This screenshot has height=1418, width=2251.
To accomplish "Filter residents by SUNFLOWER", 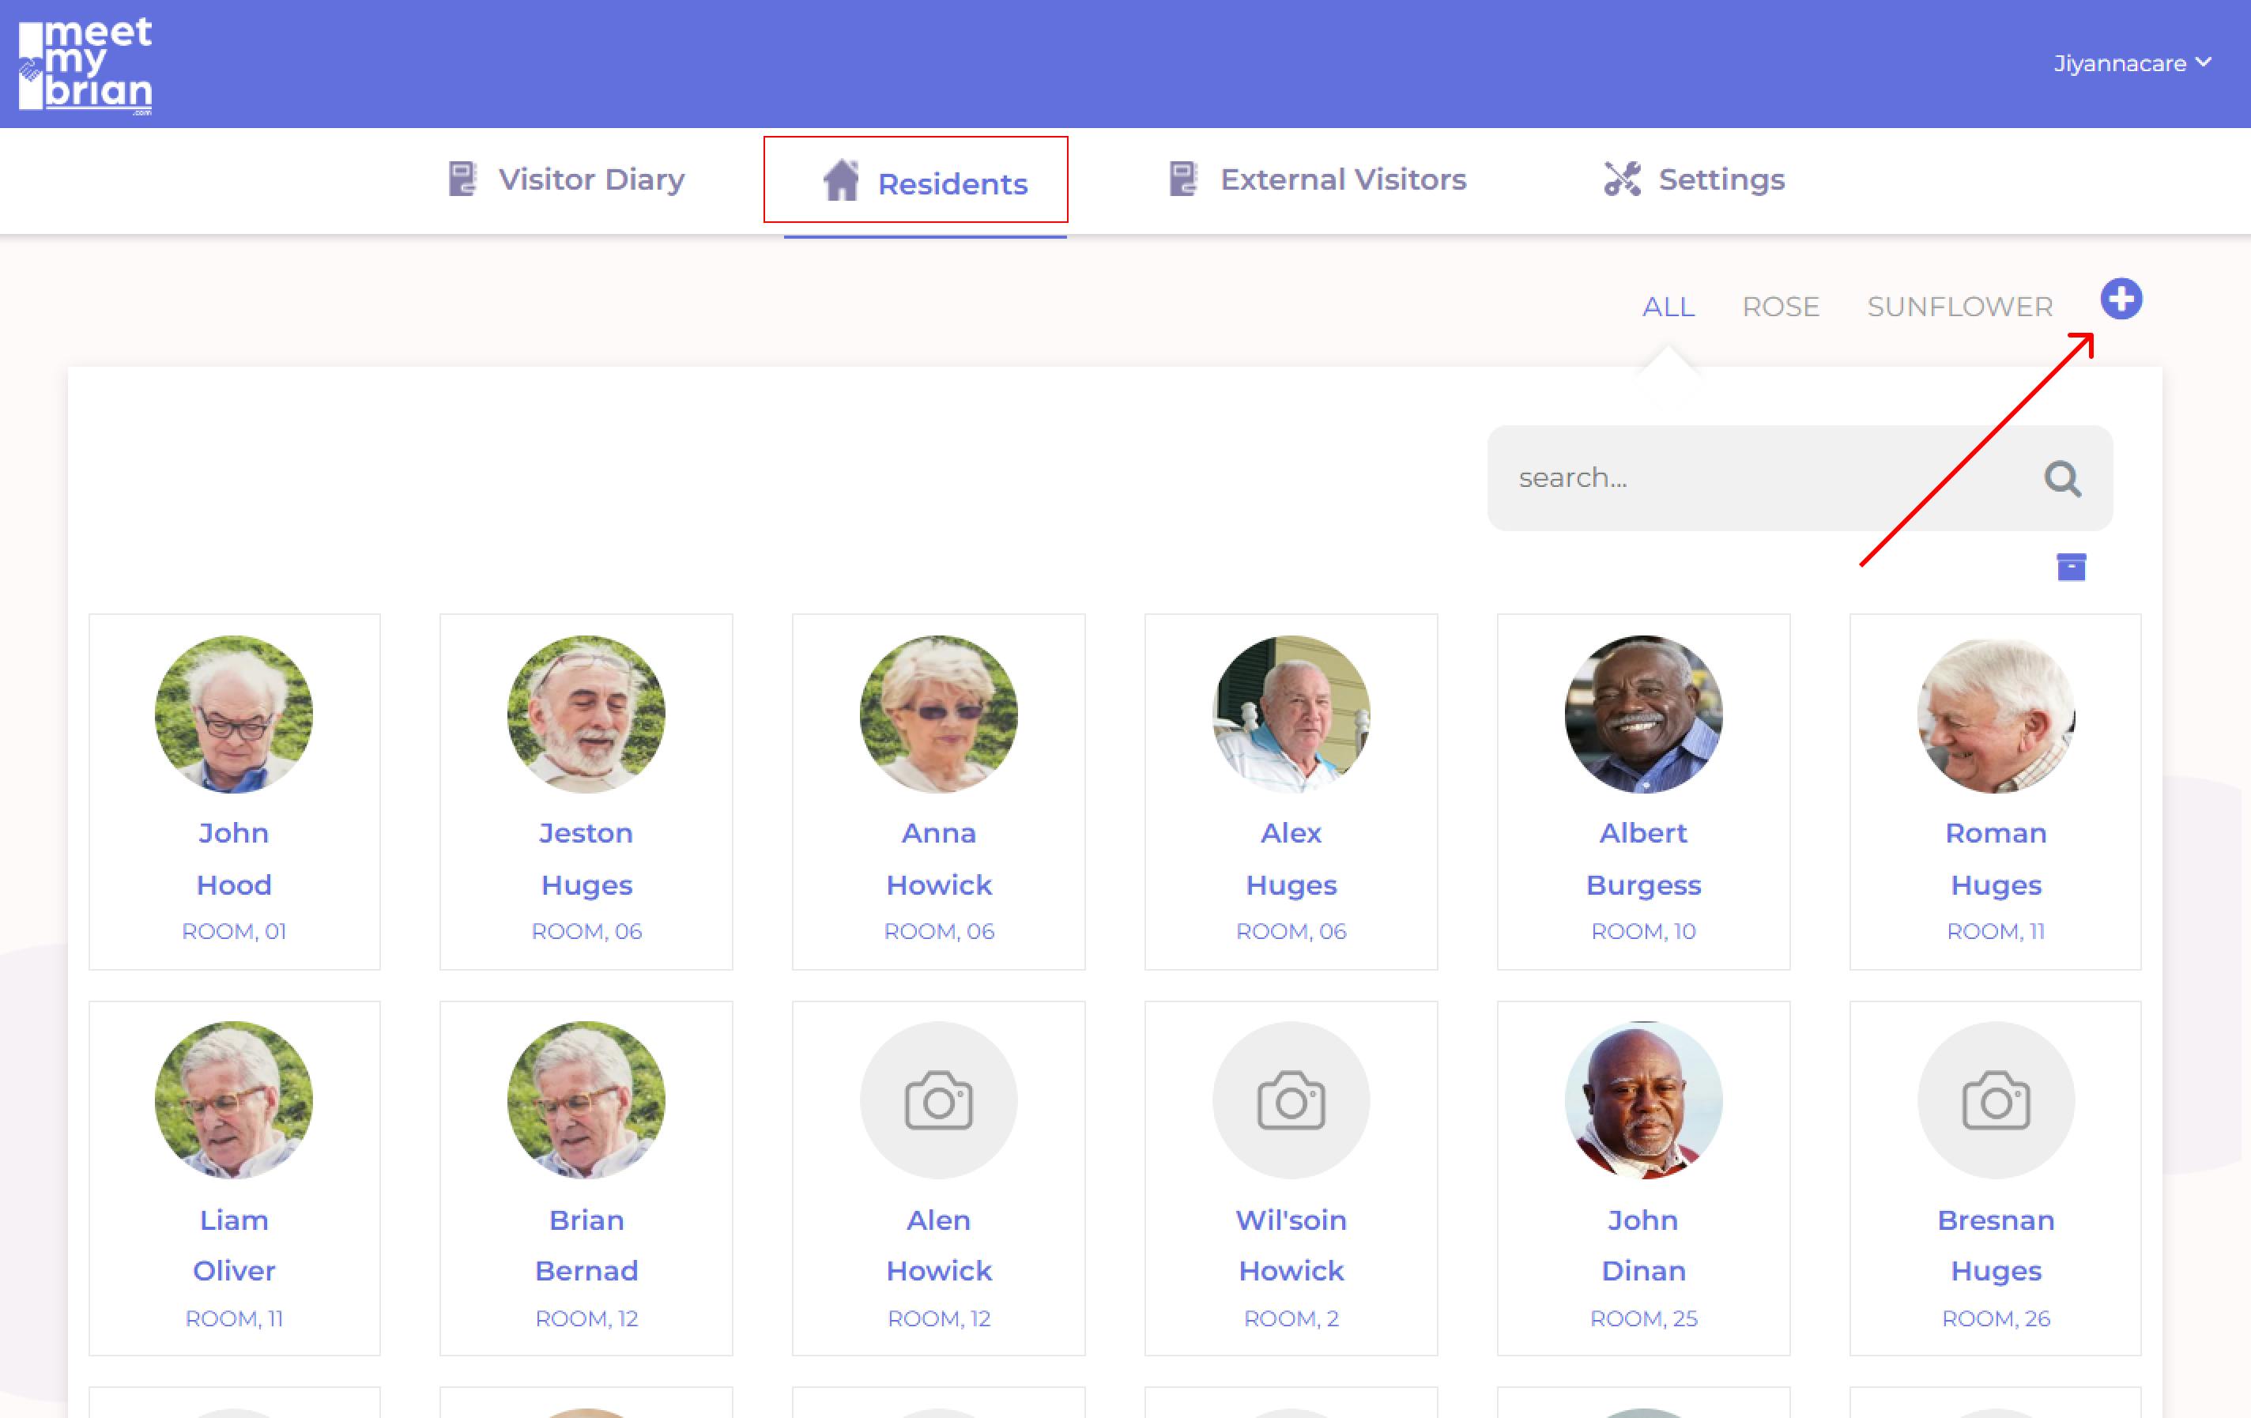I will coord(1959,307).
